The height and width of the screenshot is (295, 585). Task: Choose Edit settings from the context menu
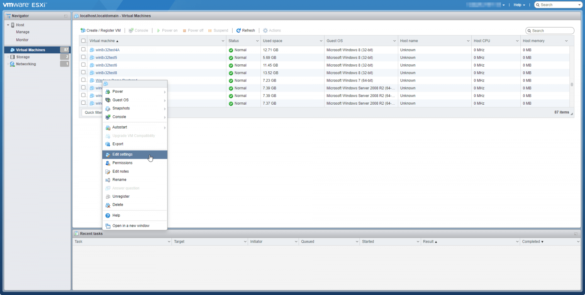(x=135, y=154)
